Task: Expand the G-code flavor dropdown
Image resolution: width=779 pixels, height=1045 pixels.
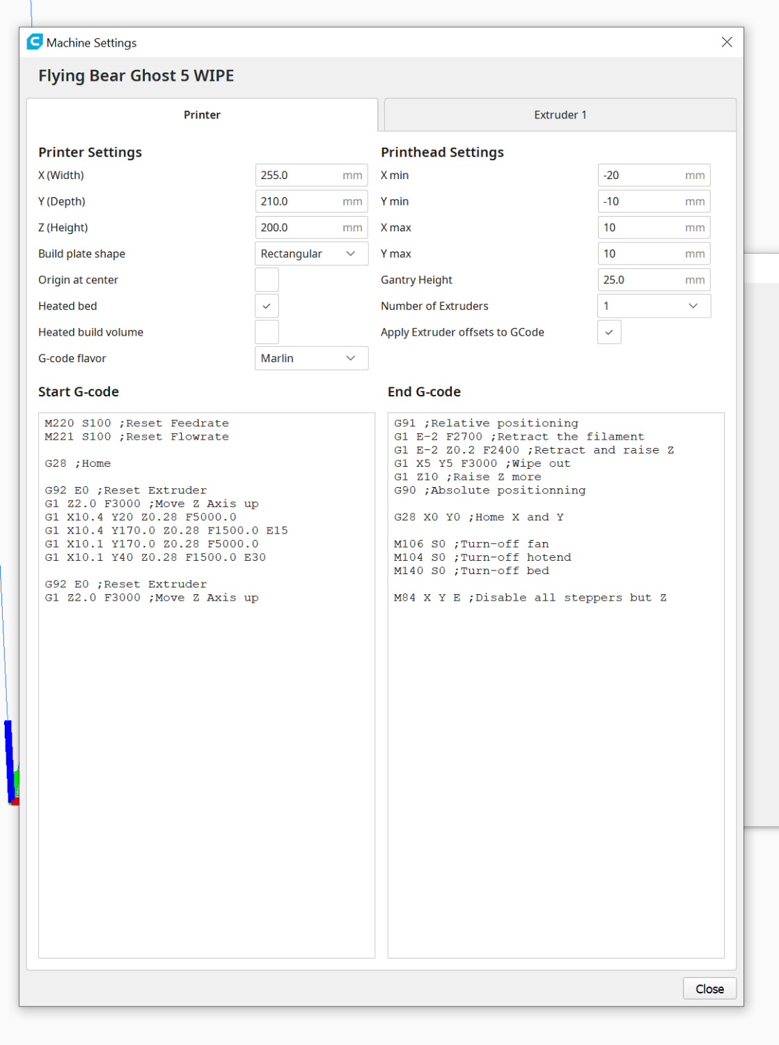Action: click(x=310, y=358)
